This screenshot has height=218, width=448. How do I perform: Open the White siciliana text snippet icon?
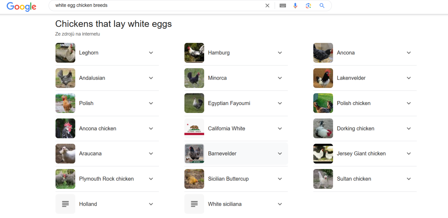point(194,204)
